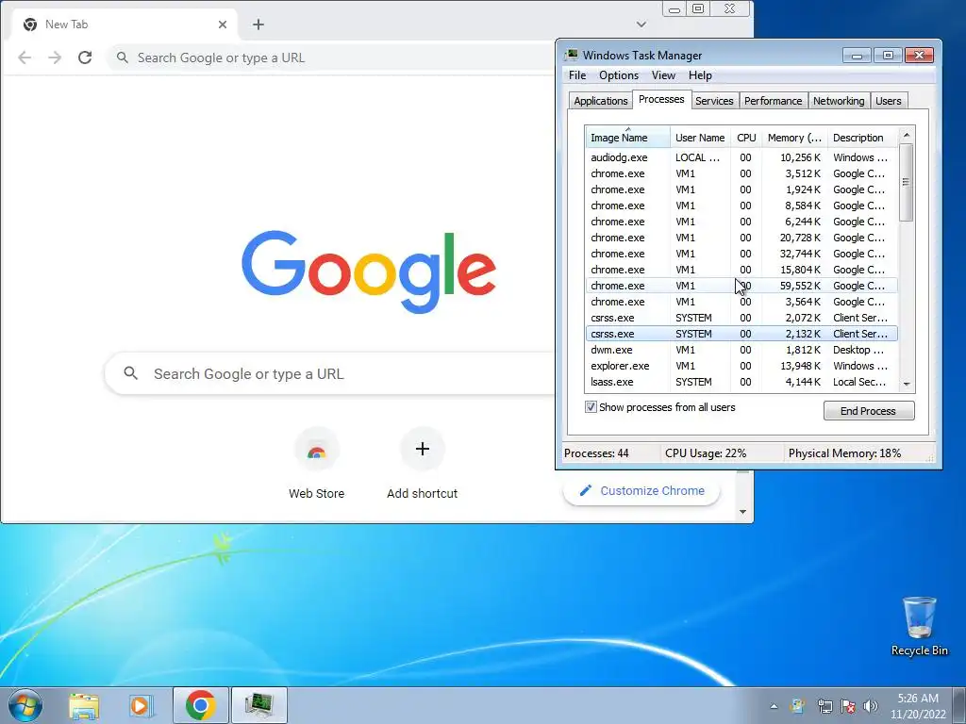Select chrome.exe row using 59,552 K
The image size is (966, 724).
click(741, 286)
